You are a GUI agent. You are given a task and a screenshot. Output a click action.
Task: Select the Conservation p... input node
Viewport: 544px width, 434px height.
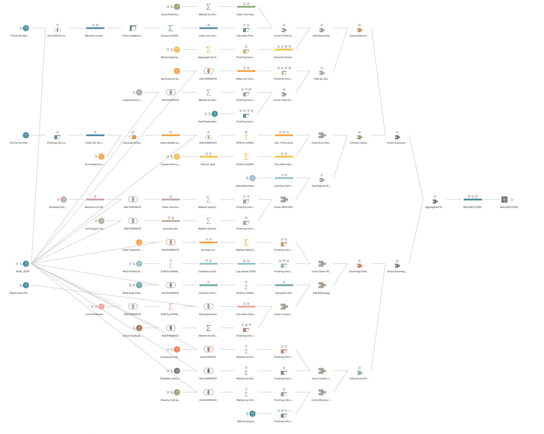click(x=177, y=157)
